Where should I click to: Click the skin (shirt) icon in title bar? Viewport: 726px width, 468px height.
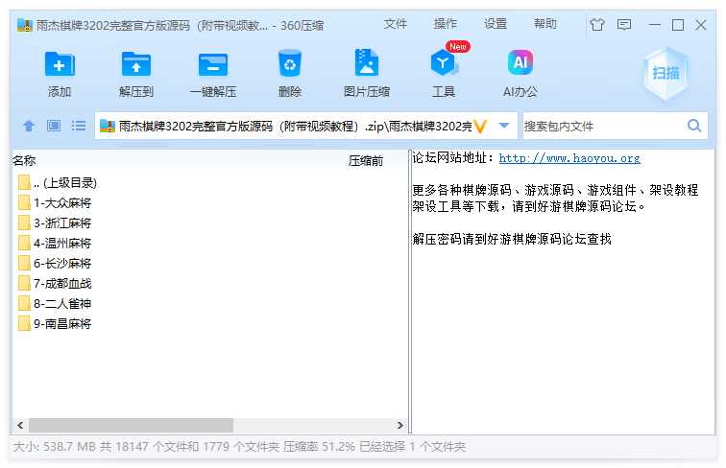pos(597,24)
